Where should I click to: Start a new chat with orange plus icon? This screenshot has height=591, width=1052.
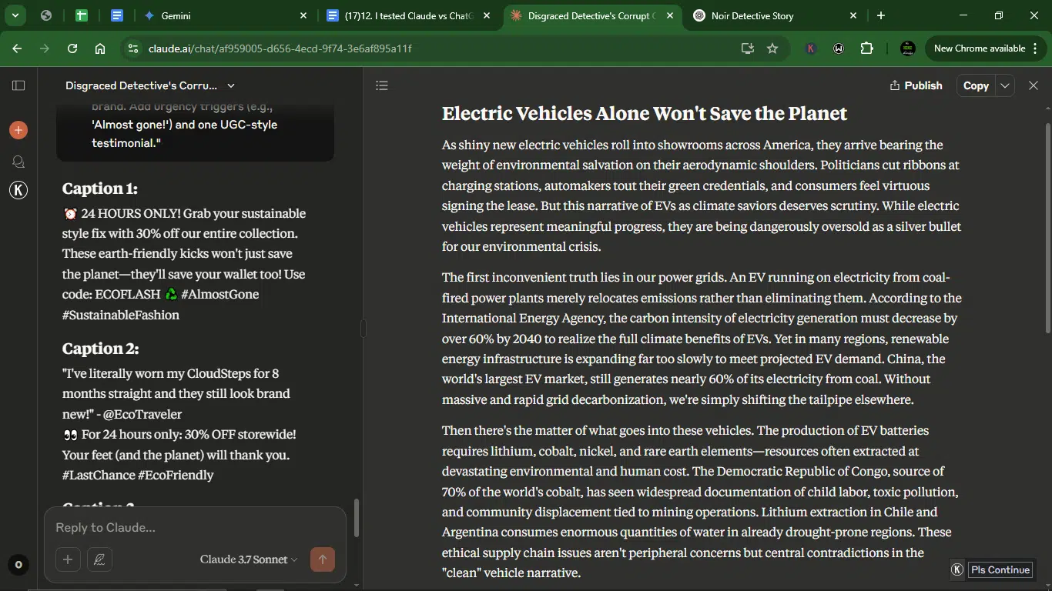(18, 130)
